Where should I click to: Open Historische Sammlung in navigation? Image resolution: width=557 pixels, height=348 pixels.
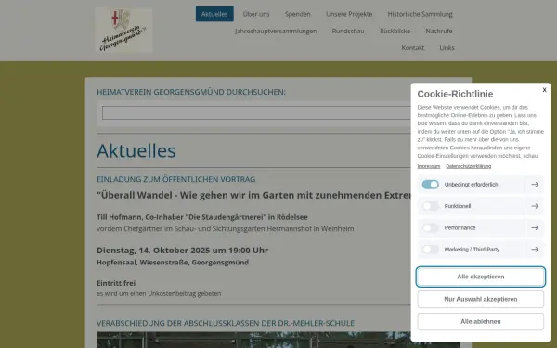coord(420,14)
